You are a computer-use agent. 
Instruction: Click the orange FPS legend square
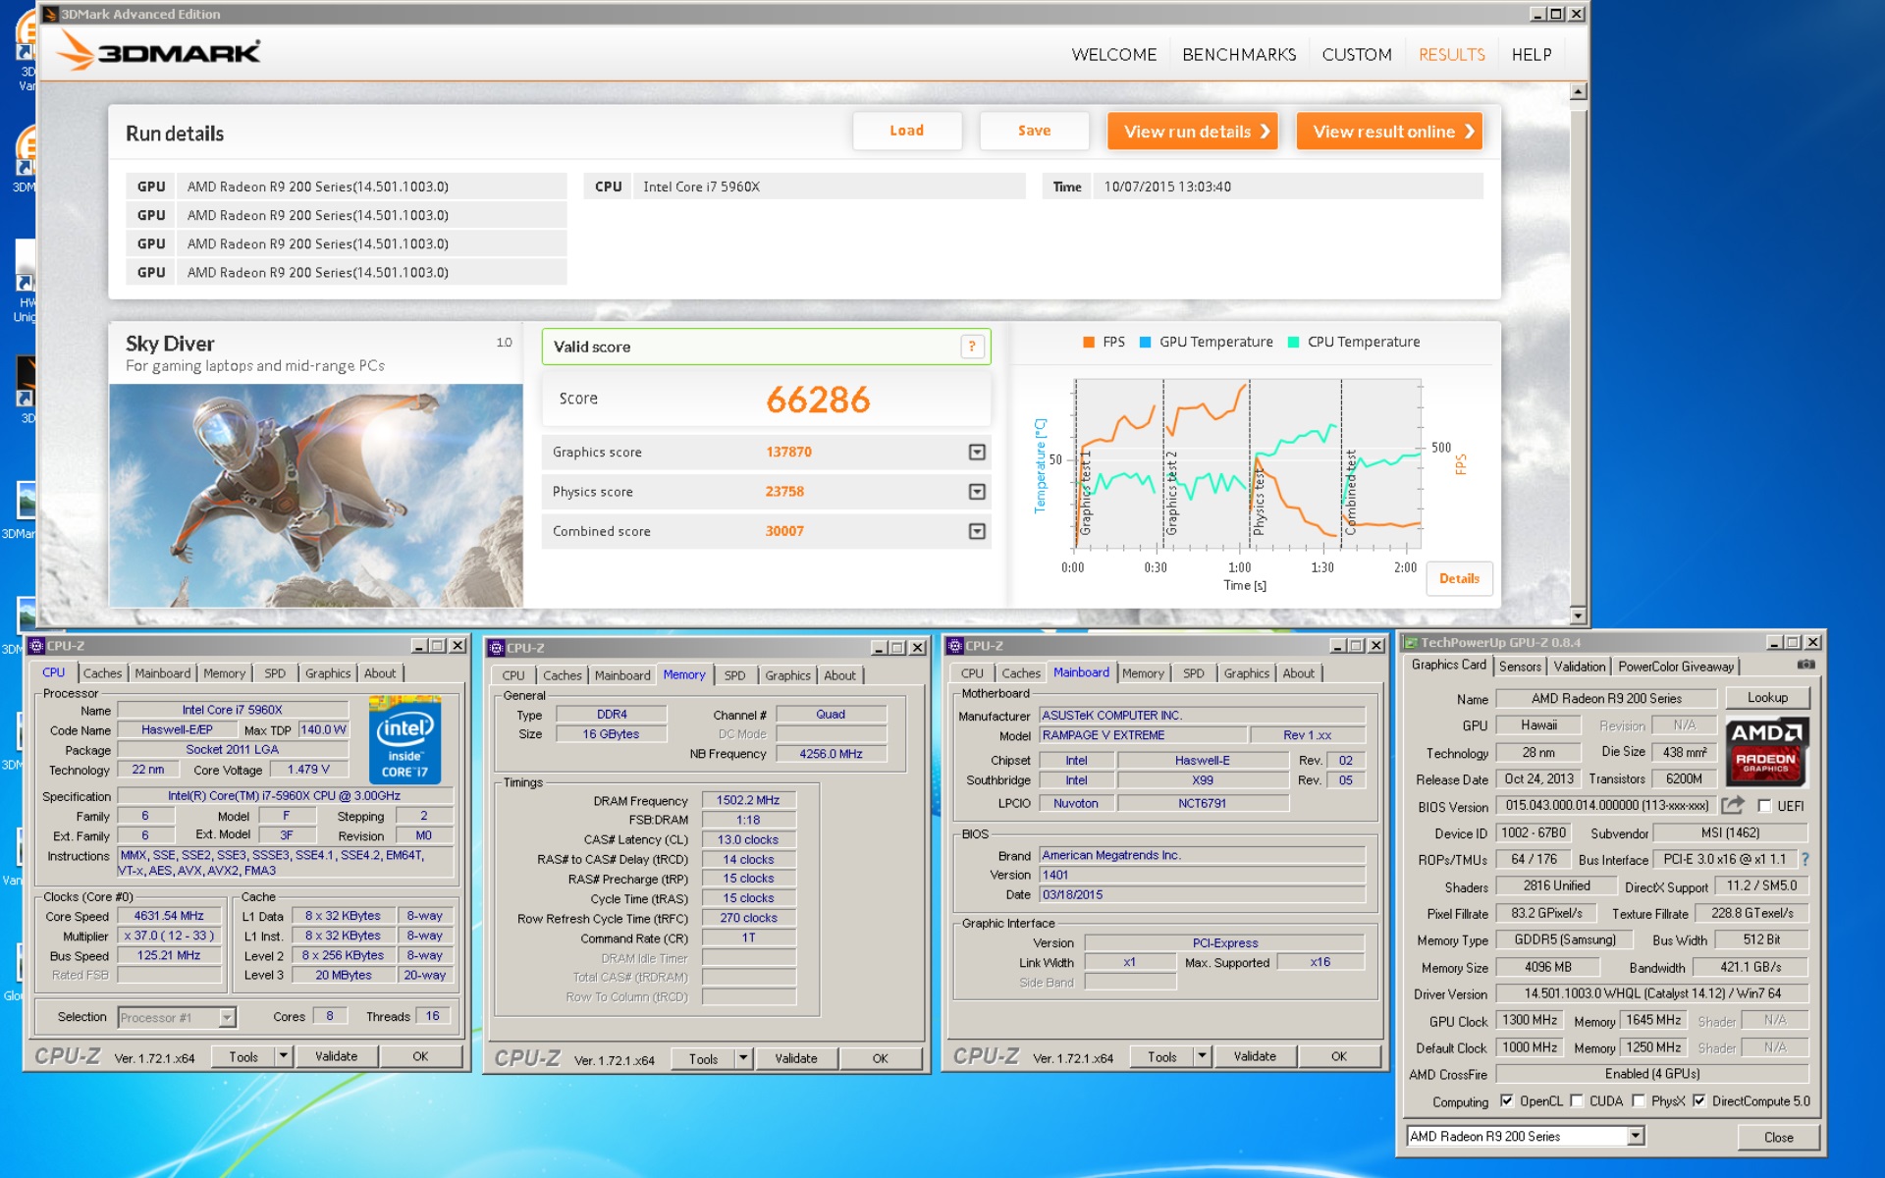coord(1089,342)
